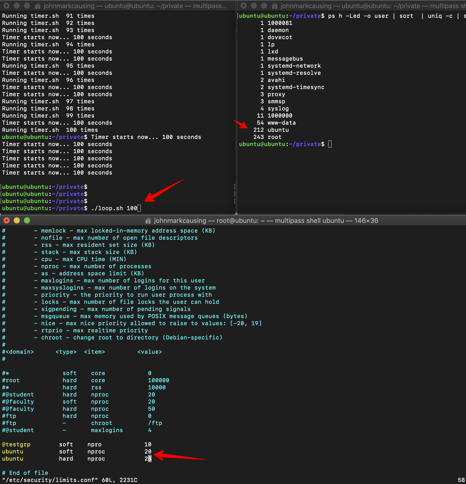Click the @testgrp entry in limits.conf

pyautogui.click(x=16, y=445)
